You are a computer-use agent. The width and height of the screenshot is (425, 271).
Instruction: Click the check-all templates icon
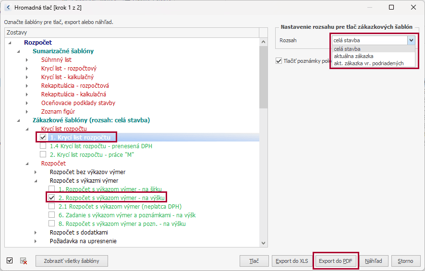(x=10, y=260)
